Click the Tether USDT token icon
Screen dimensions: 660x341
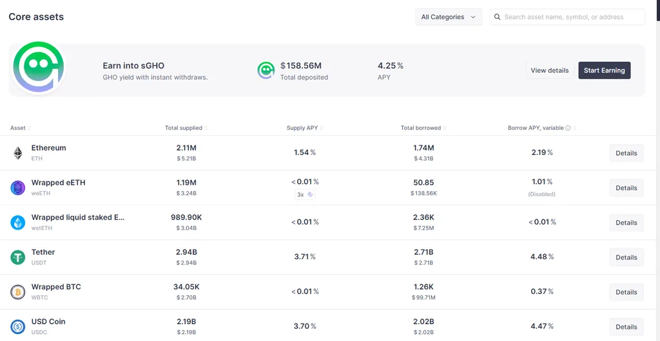click(17, 257)
